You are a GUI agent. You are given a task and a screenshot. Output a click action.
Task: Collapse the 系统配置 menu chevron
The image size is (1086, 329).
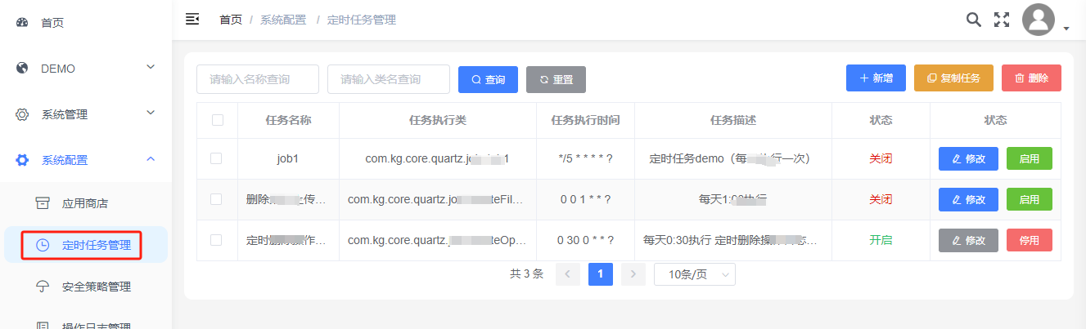pyautogui.click(x=151, y=158)
